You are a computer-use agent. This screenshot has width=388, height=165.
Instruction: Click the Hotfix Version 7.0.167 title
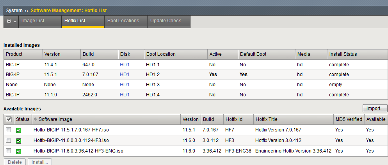278,130
